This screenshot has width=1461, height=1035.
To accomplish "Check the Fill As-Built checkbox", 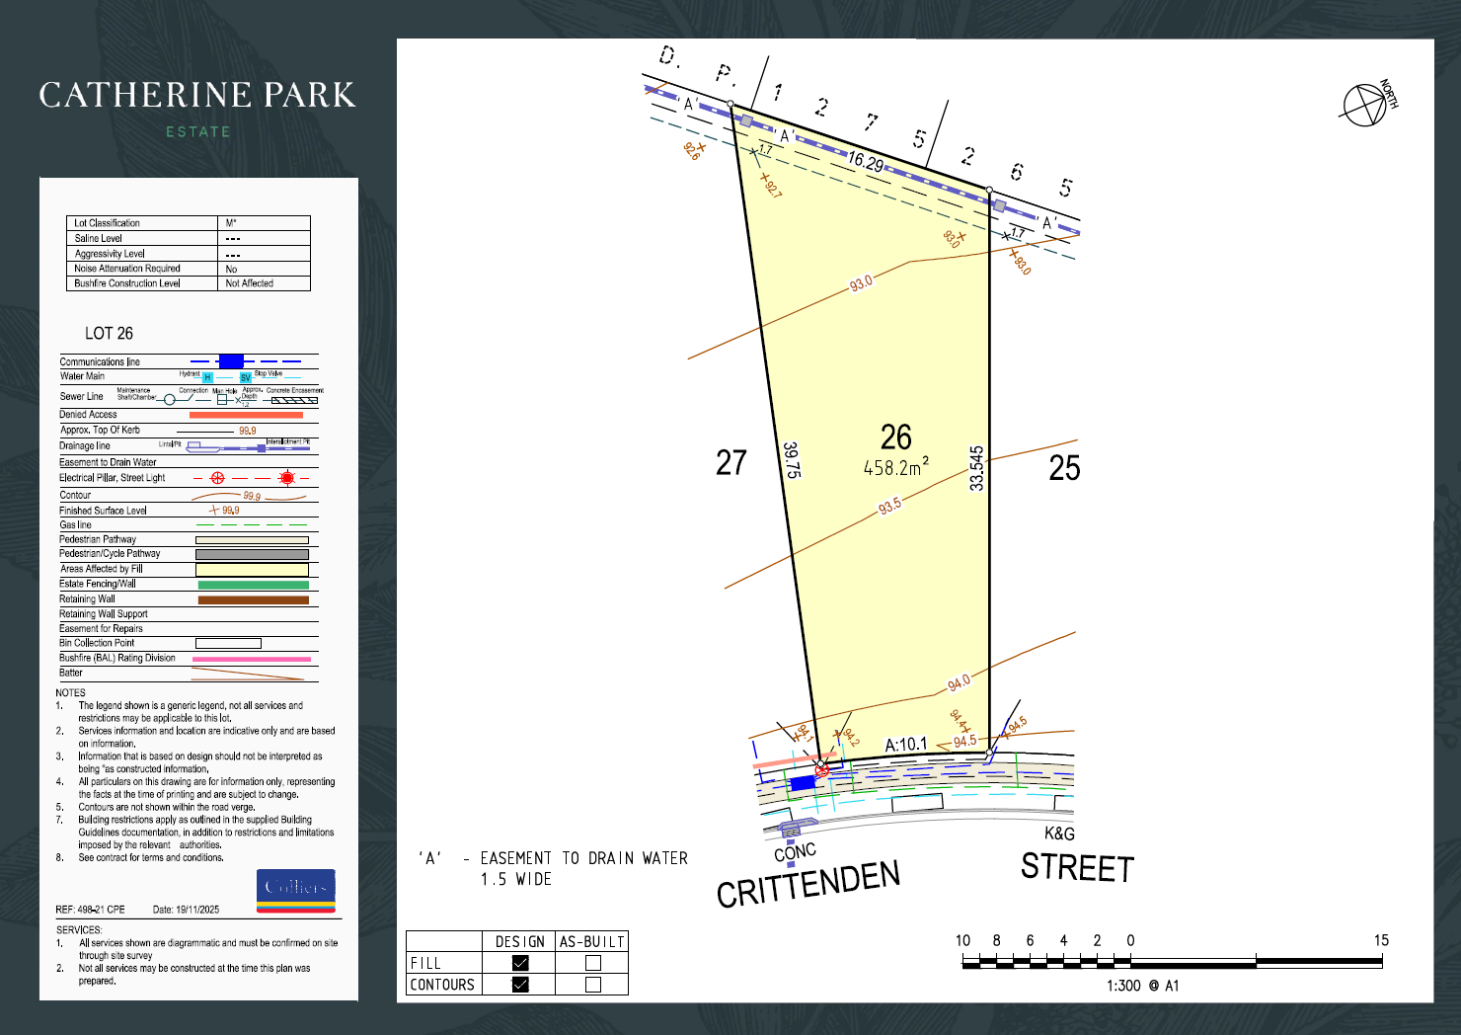I will click(592, 963).
